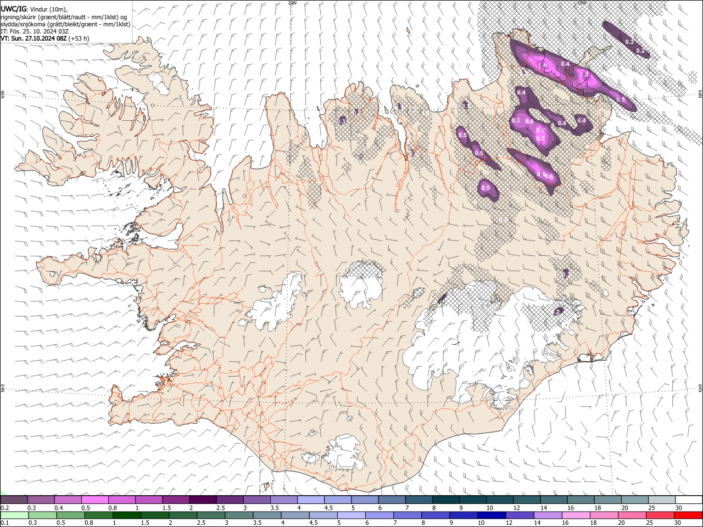This screenshot has height=527, width=703.
Task: Click the "slydda/snjókoma" description line
Action: coord(65,24)
